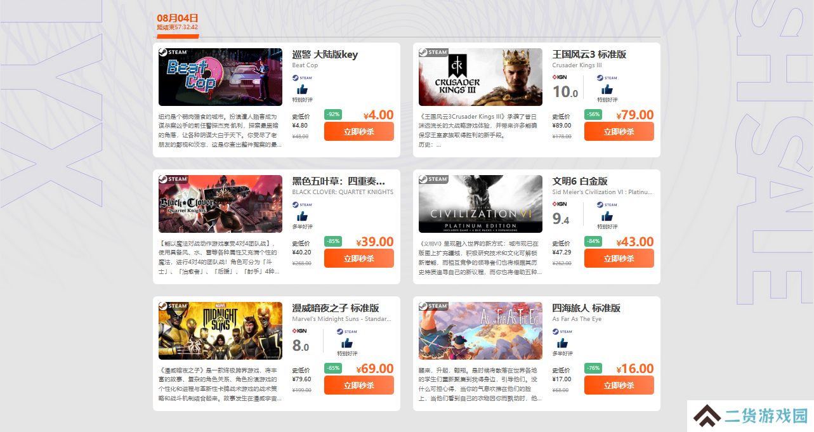Click the -65% discount badge for Midnight Suns
This screenshot has height=432, width=814.
[333, 368]
